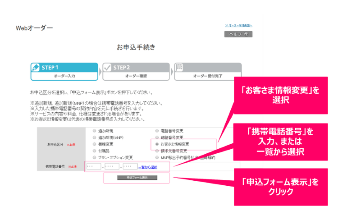Choose the 機種変更 option
Viewport: 338px width, 220px height.
[95, 144]
